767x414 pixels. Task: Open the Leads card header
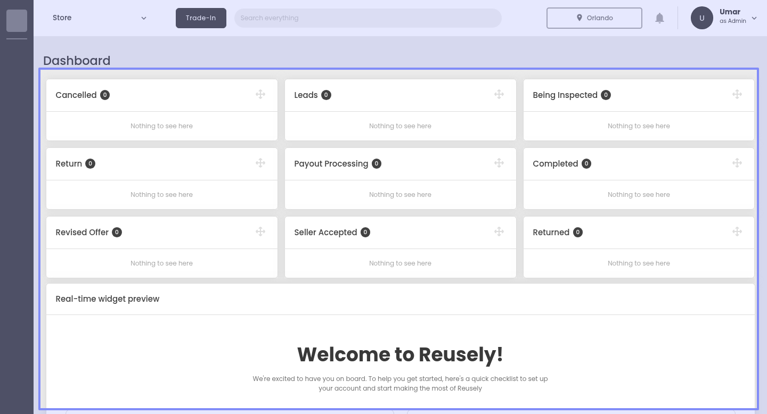point(306,95)
